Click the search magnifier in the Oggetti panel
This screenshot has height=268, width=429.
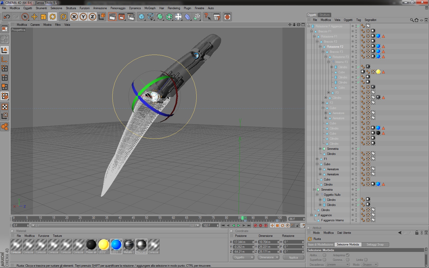tap(412, 20)
